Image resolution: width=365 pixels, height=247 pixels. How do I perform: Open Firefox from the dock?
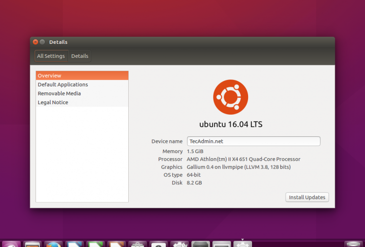[53, 244]
